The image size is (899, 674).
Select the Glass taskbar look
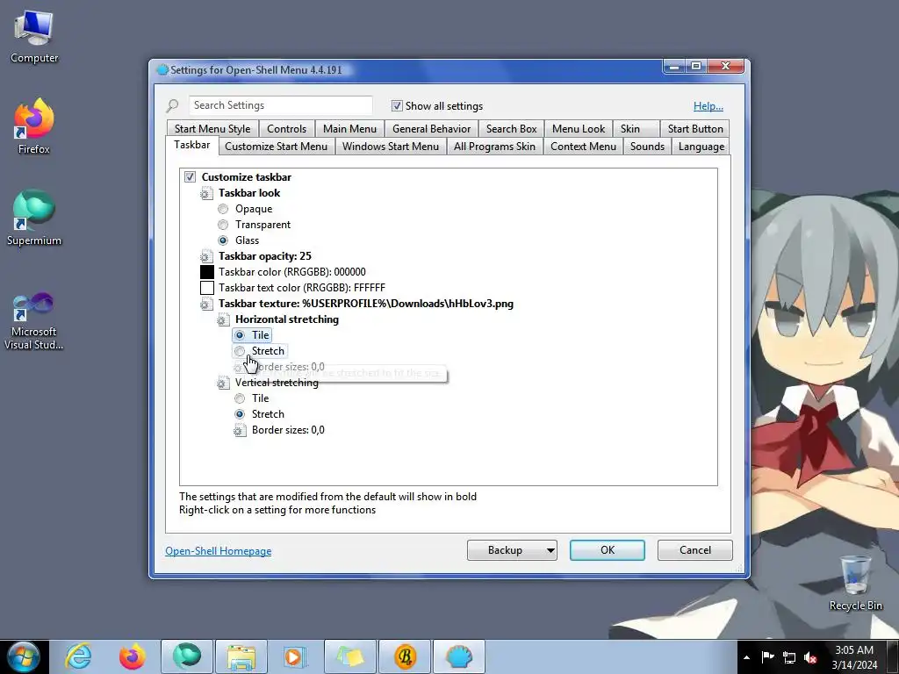[x=223, y=240]
